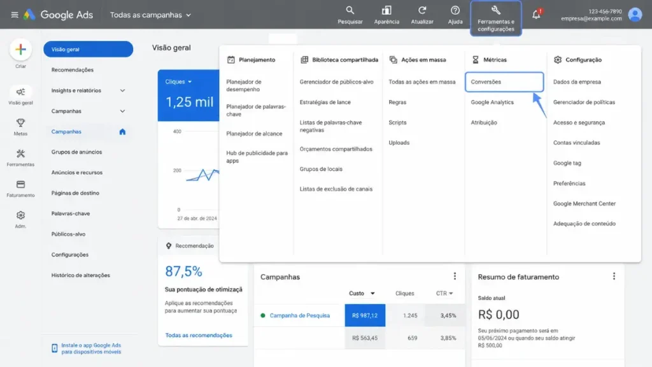Viewport: 652px width, 367px height.
Task: Open Regras under Ações em massa
Action: [x=397, y=103]
